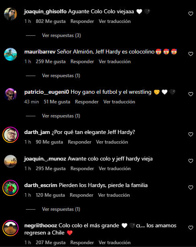Open the darth_escrim username link
Image resolution: width=196 pixels, height=247 pixels.
41,185
